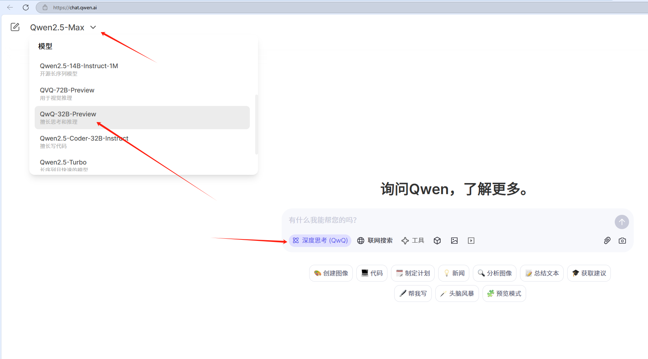Pick Qwen2.5-Turbo model
This screenshot has height=359, width=648.
click(x=142, y=165)
